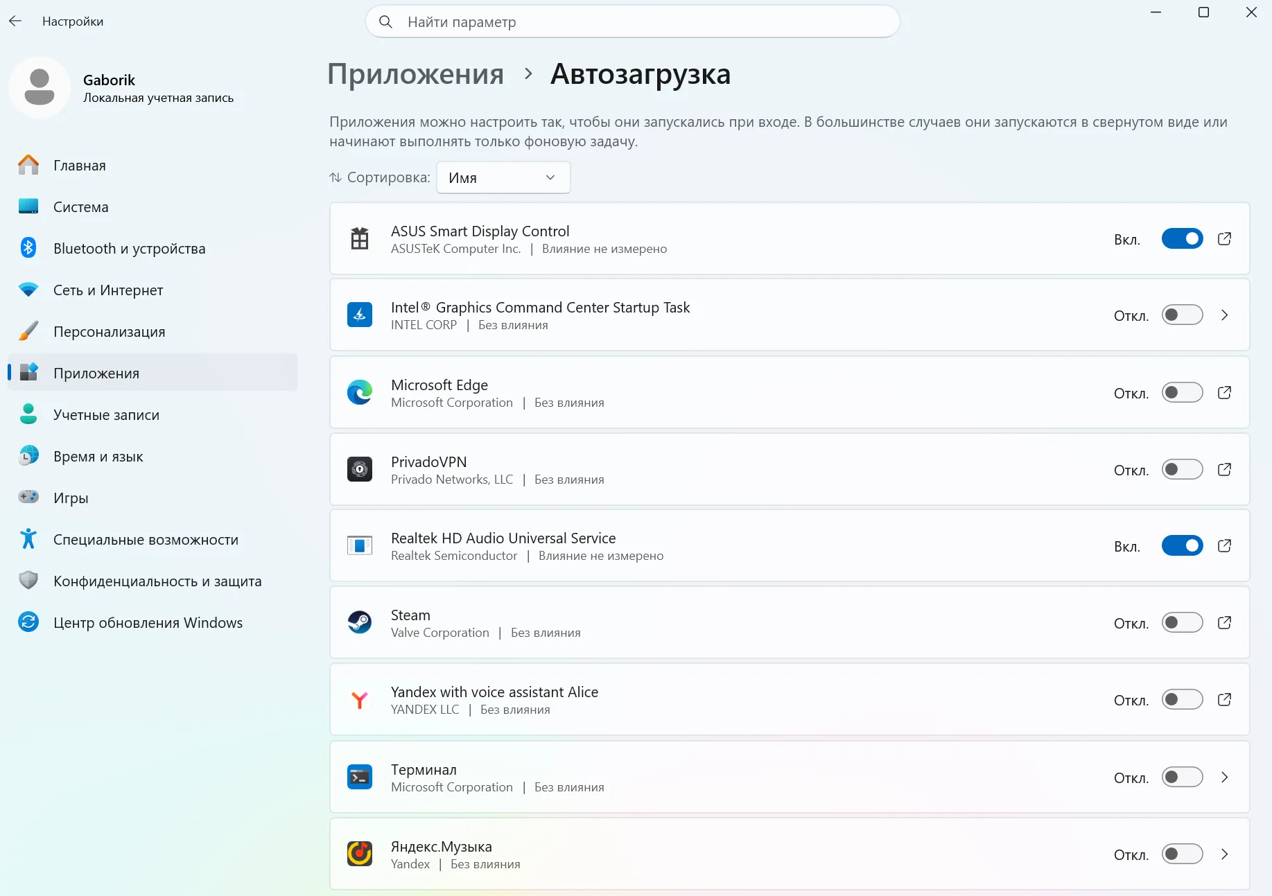The width and height of the screenshot is (1272, 896).
Task: Open Время и язык section
Action: (x=153, y=457)
